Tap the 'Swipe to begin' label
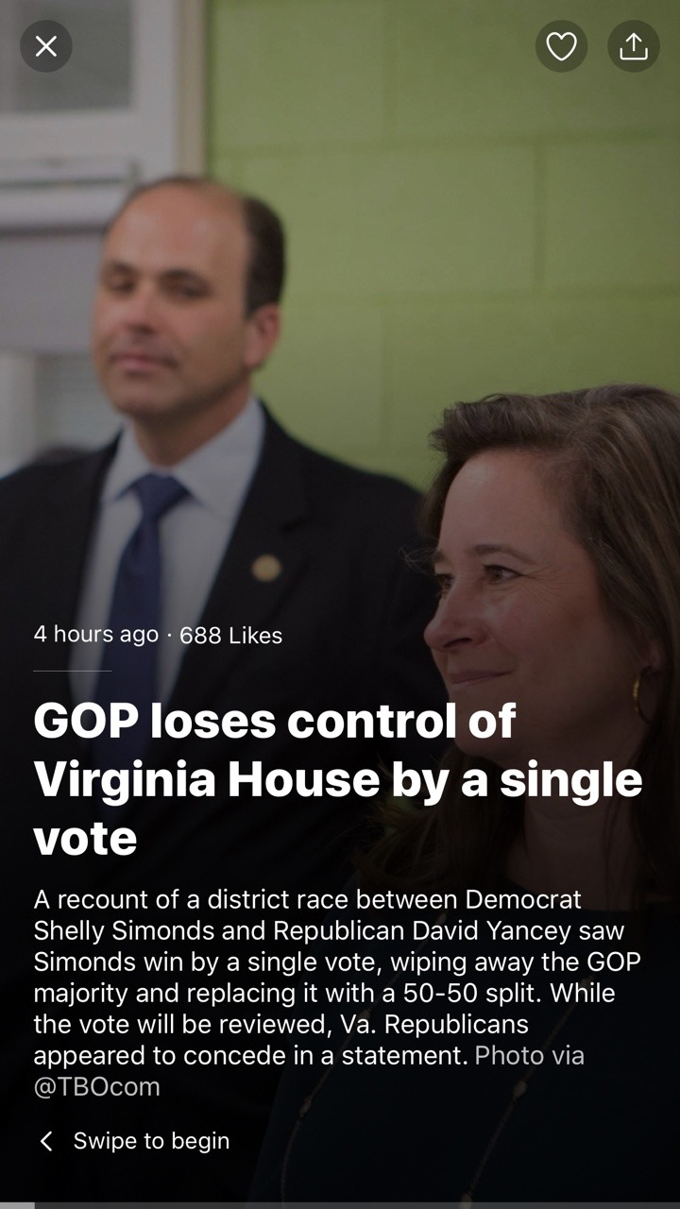This screenshot has width=680, height=1209. pos(151,1141)
